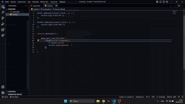185x104 pixels.
Task: Click the // handle success comment
Action: click(56, 43)
